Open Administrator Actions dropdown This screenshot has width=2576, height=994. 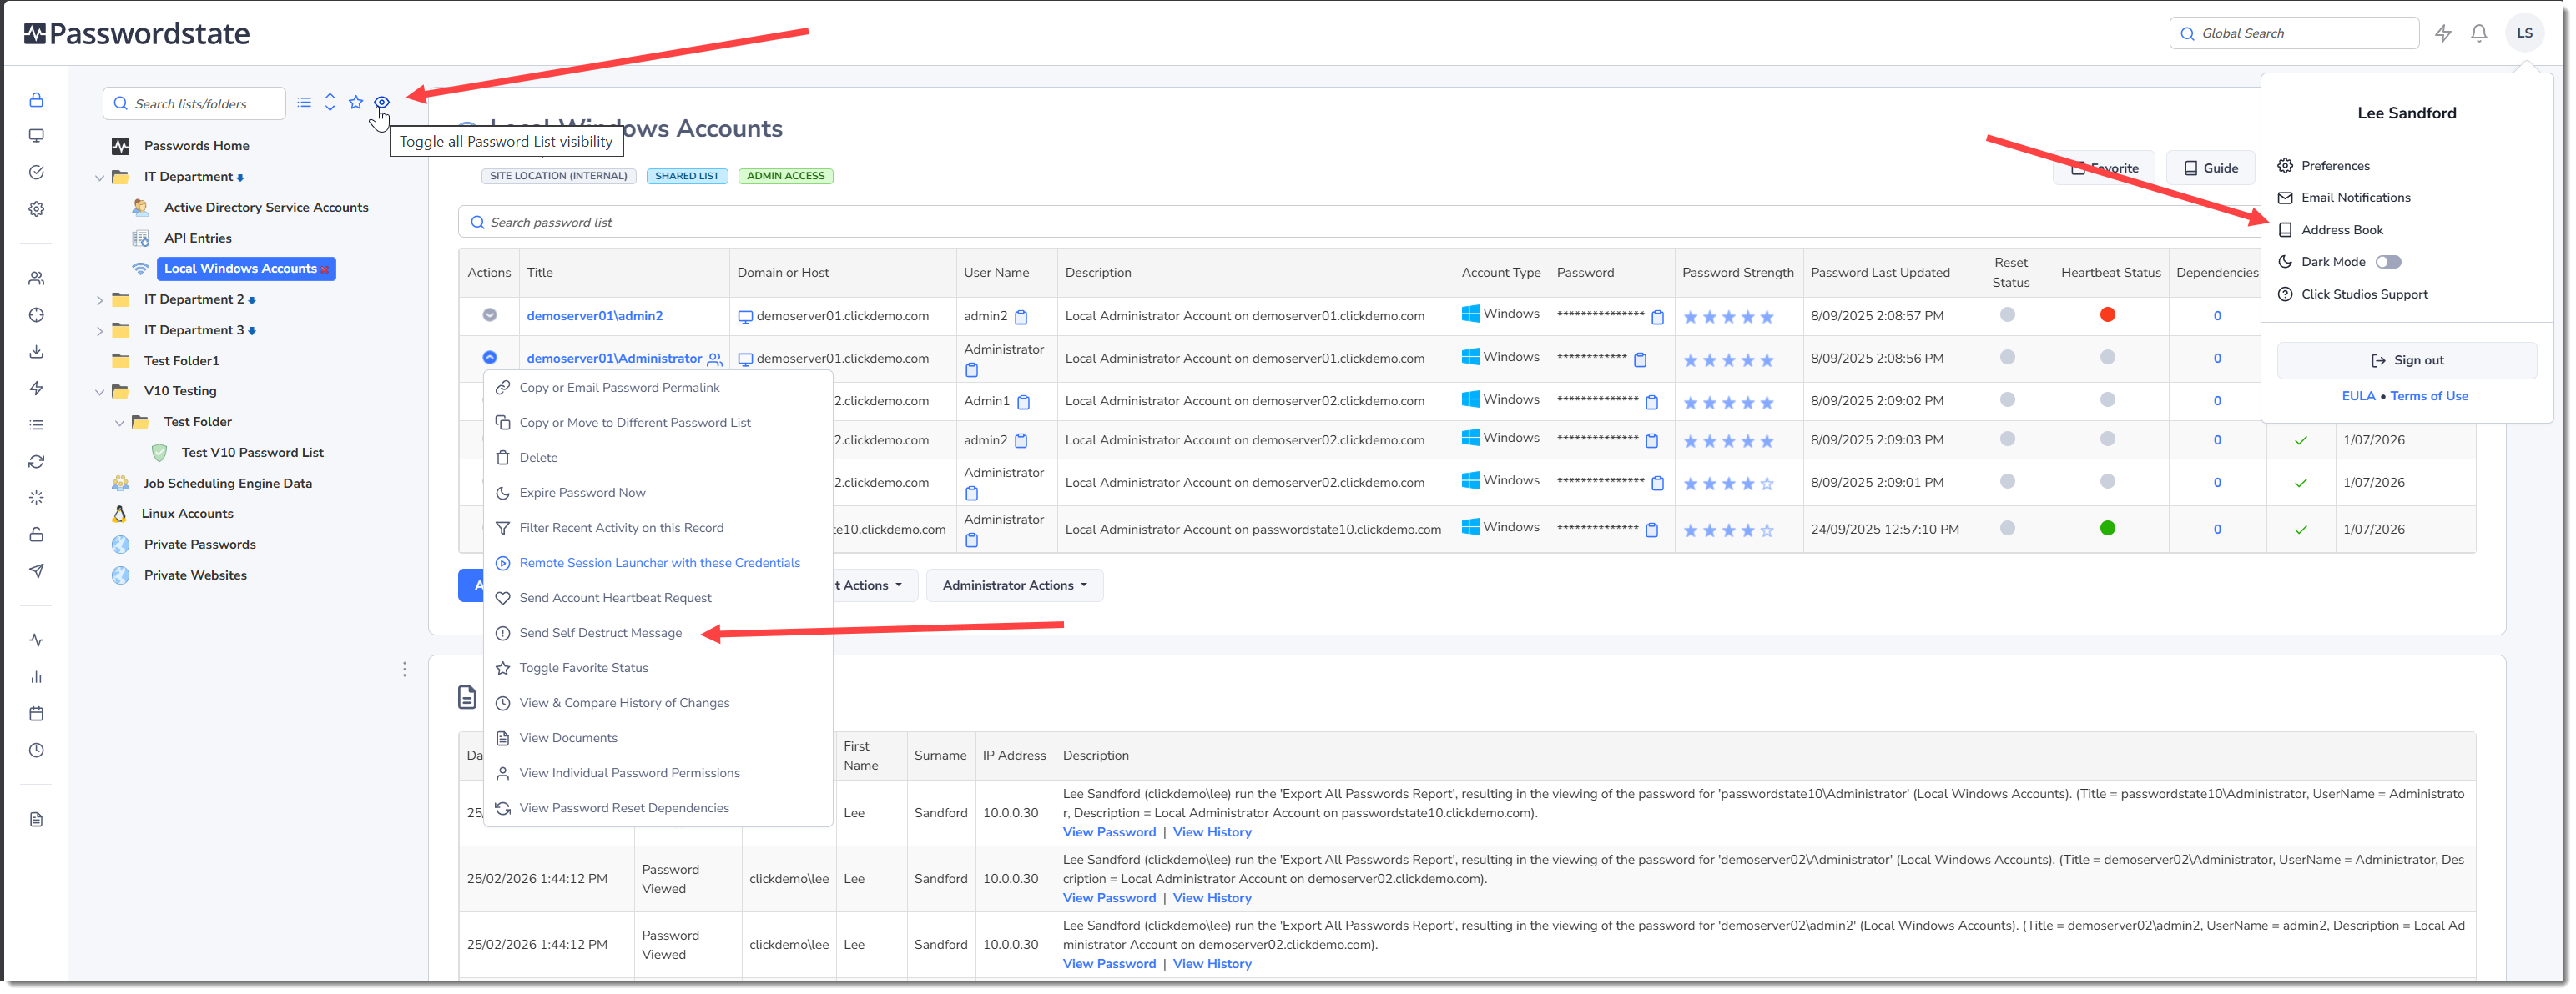click(x=1014, y=585)
